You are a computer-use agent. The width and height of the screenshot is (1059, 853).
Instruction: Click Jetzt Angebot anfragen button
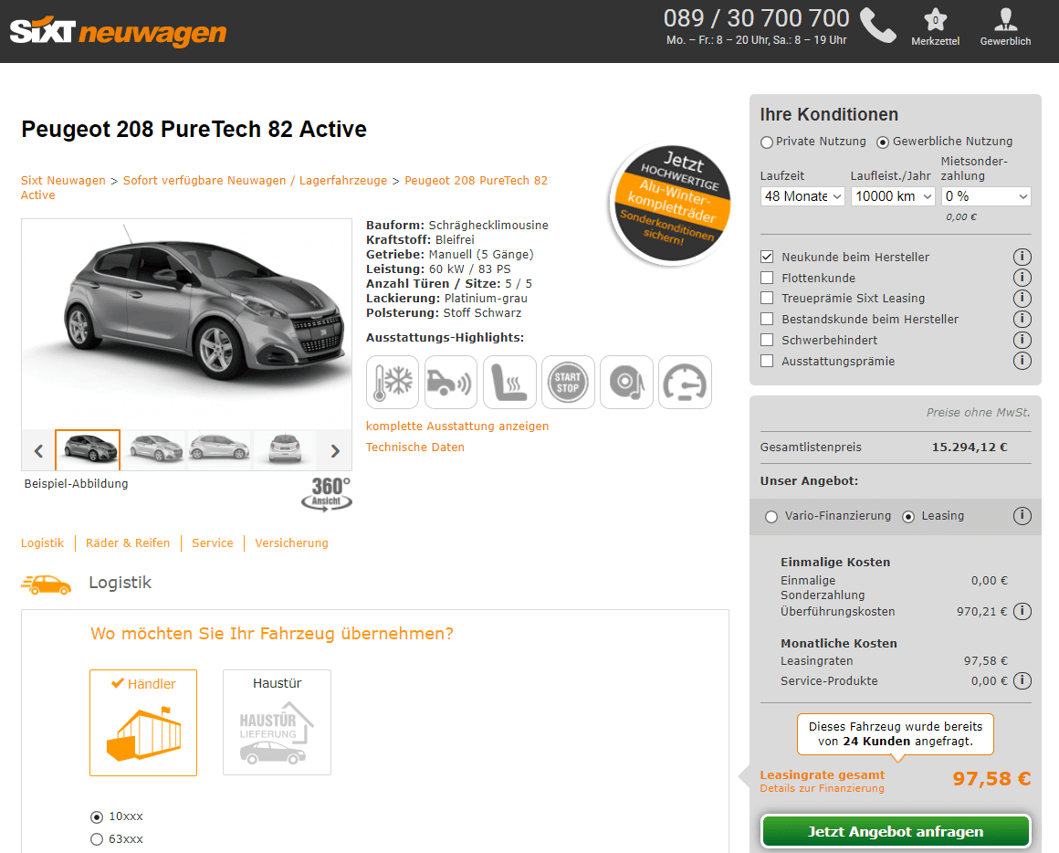896,831
